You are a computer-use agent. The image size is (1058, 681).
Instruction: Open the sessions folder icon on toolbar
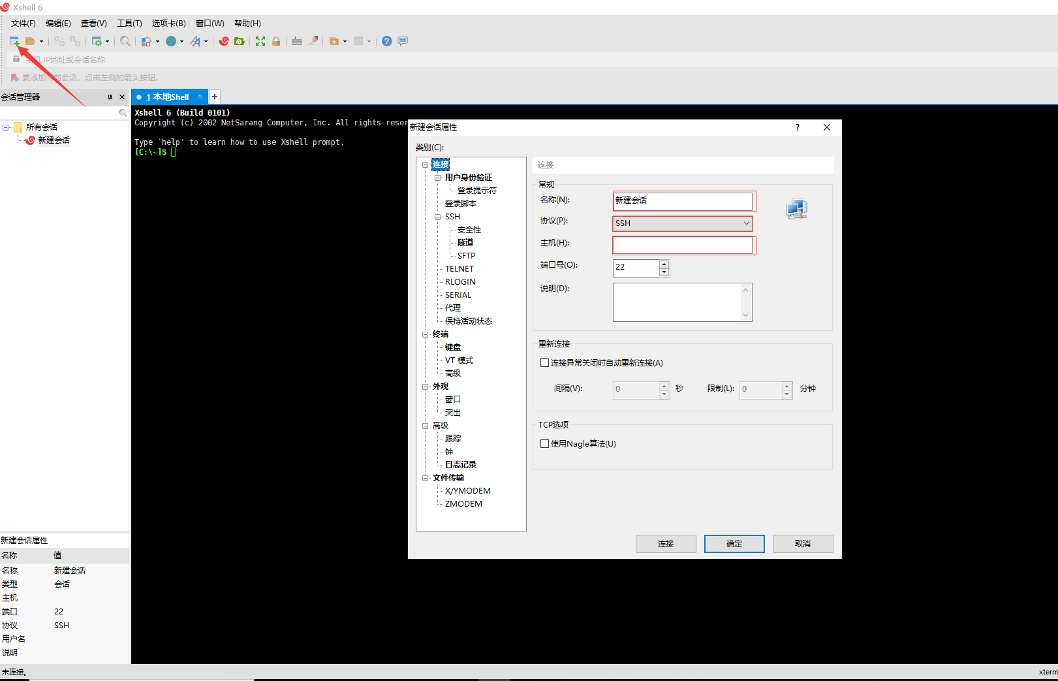pyautogui.click(x=31, y=40)
